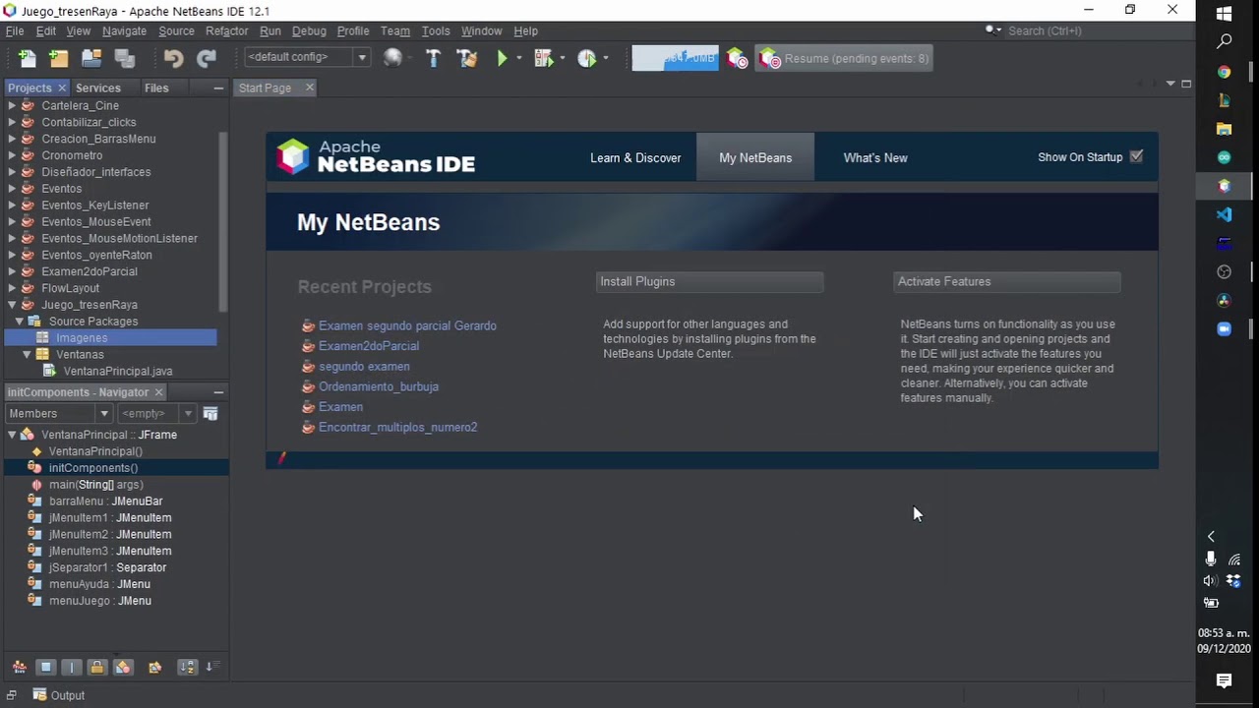This screenshot has height=708, width=1259.
Task: Select VentanaPrincipal.java in project tree
Action: [118, 371]
